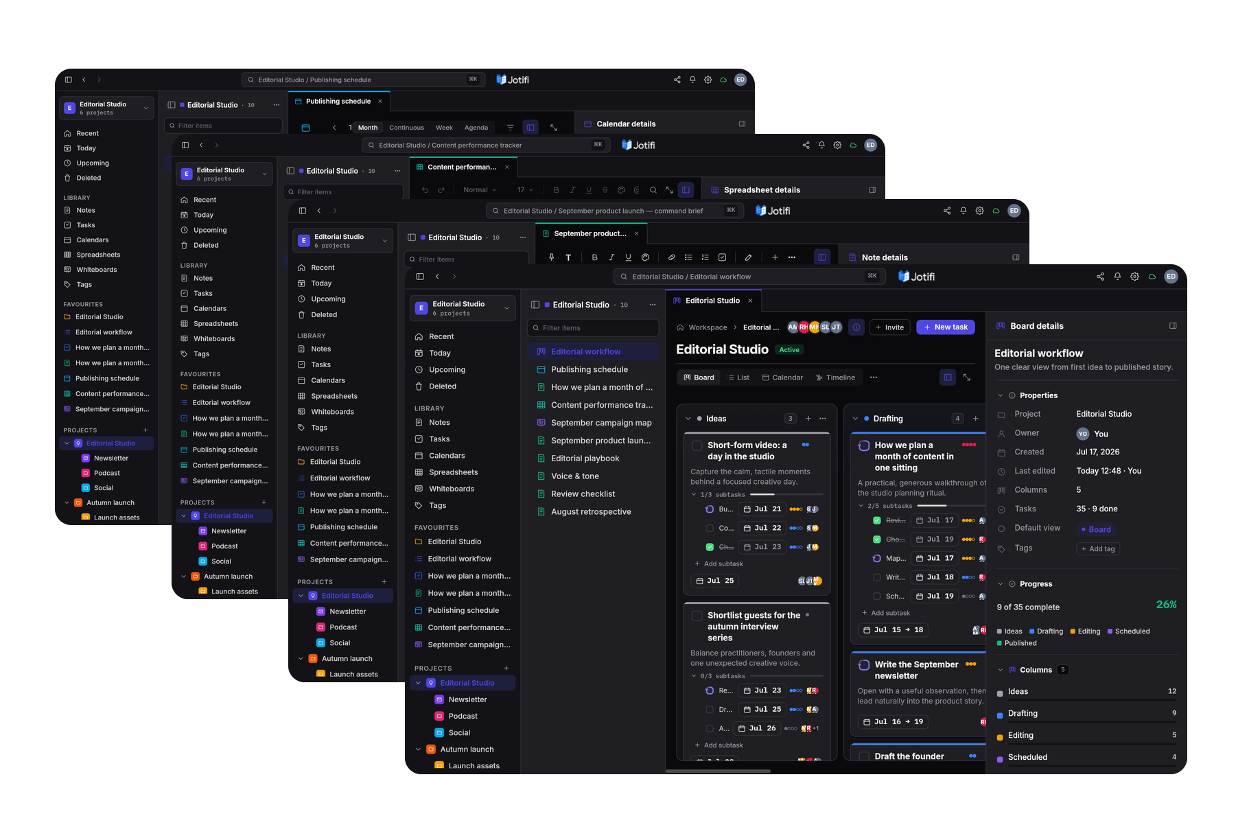Image resolution: width=1249 pixels, height=836 pixels.
Task: Toggle Sch... subtask checkbox dated Jul 19
Action: (876, 596)
